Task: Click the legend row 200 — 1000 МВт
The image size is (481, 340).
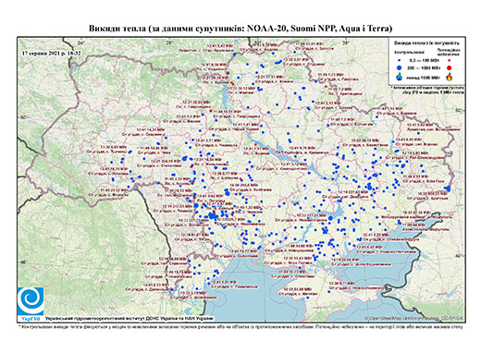Action: 425,67
